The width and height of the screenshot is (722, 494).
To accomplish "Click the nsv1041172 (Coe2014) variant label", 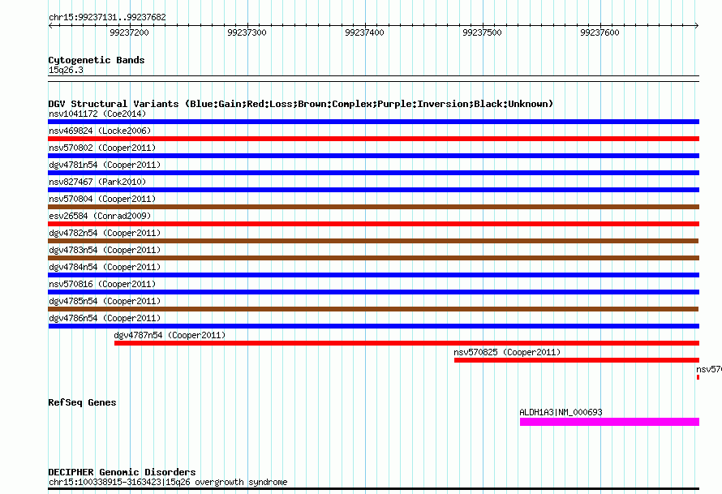I will click(x=97, y=114).
